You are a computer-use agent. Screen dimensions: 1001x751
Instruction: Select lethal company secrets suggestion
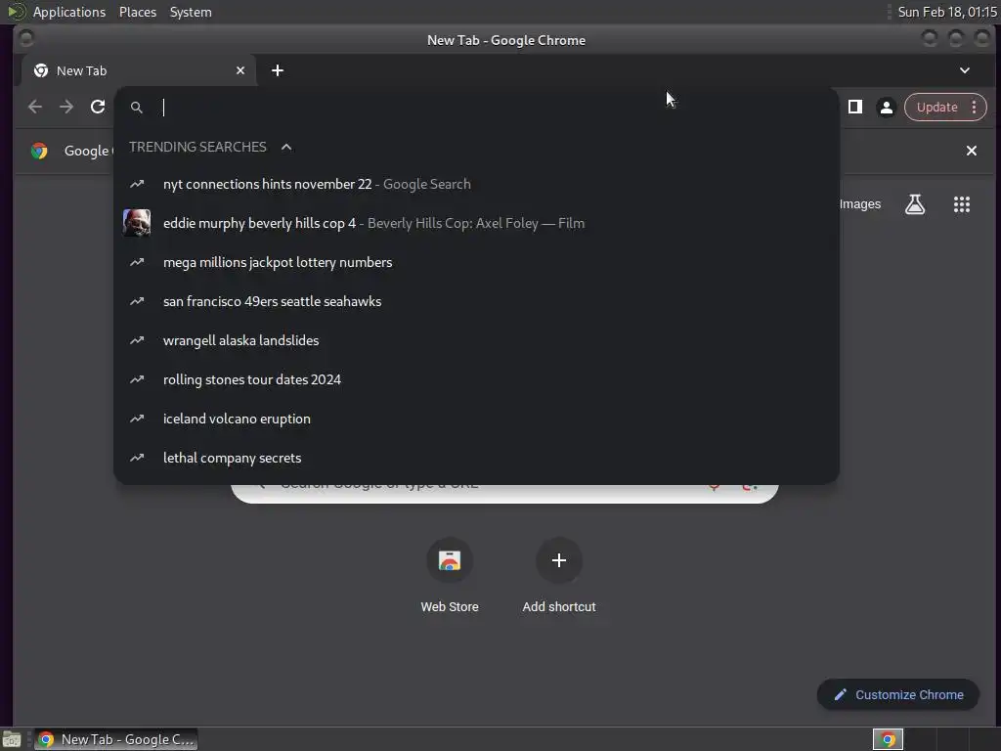476,458
